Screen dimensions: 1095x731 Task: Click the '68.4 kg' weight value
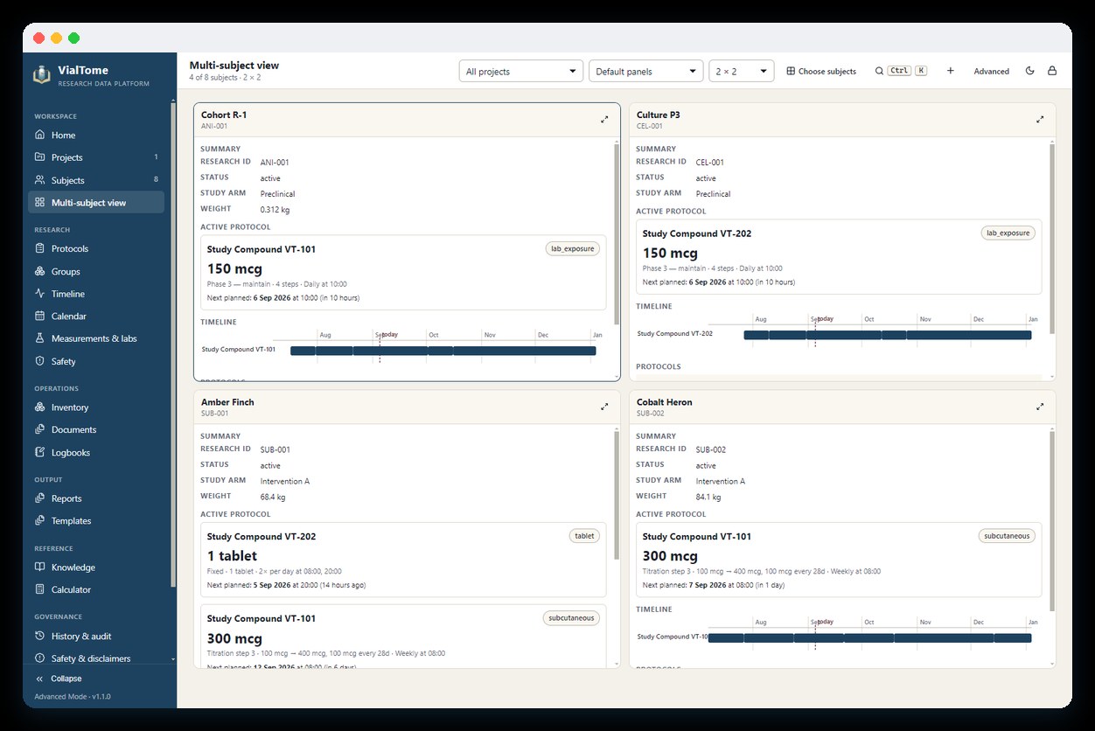point(273,498)
